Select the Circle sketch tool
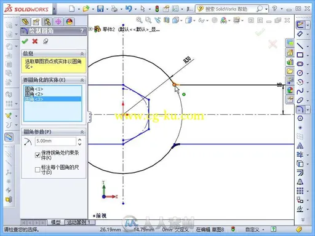This screenshot has height=236, width=315. pos(300,73)
